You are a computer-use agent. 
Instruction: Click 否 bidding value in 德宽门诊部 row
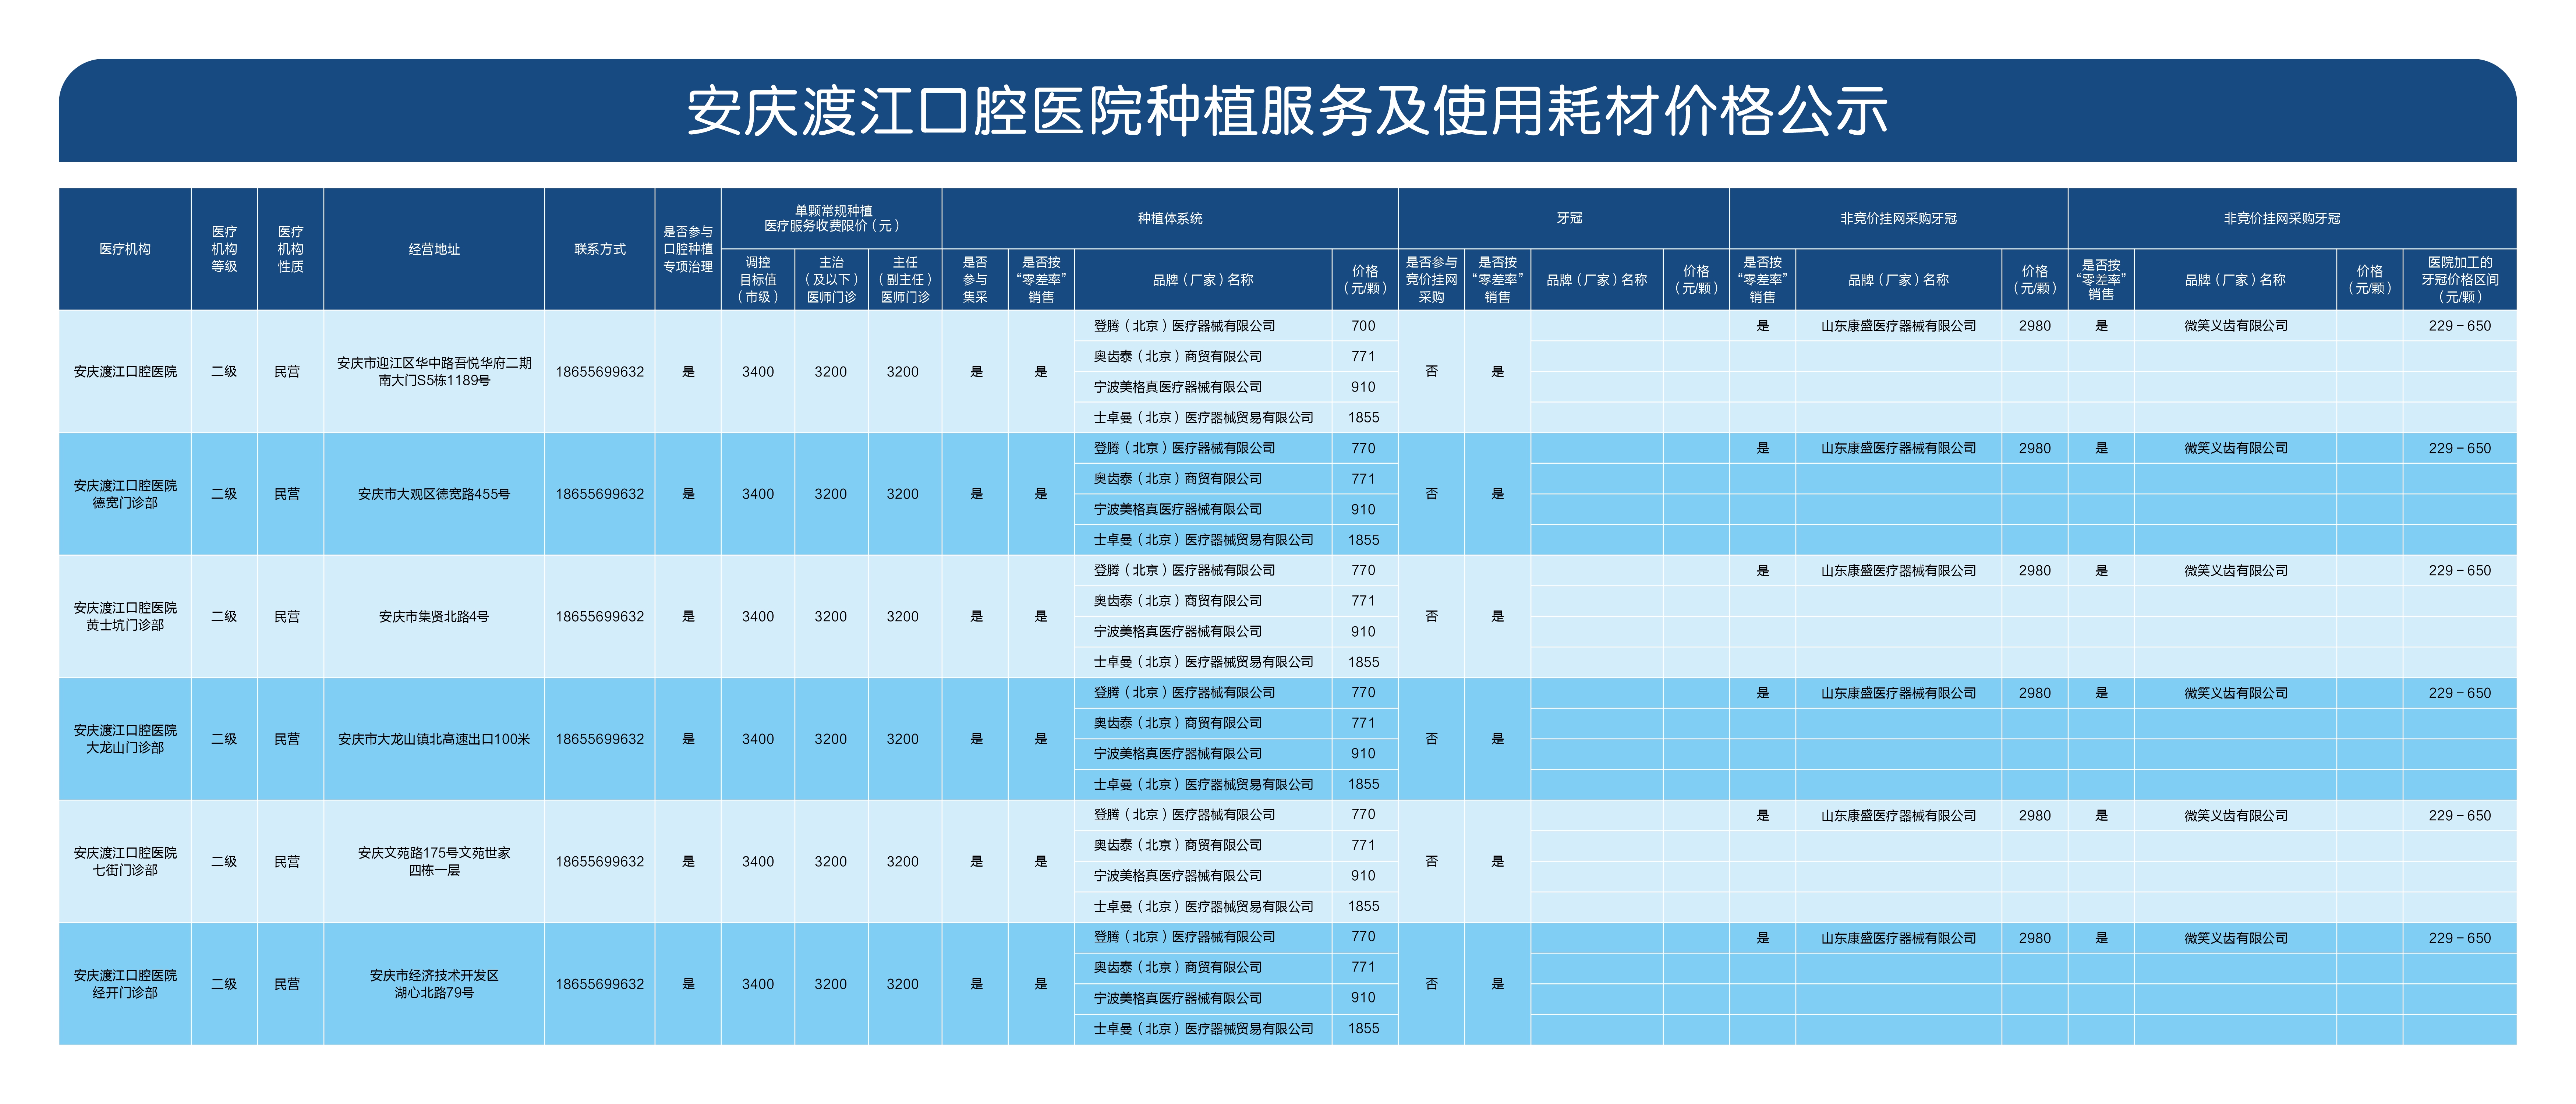coord(1431,494)
